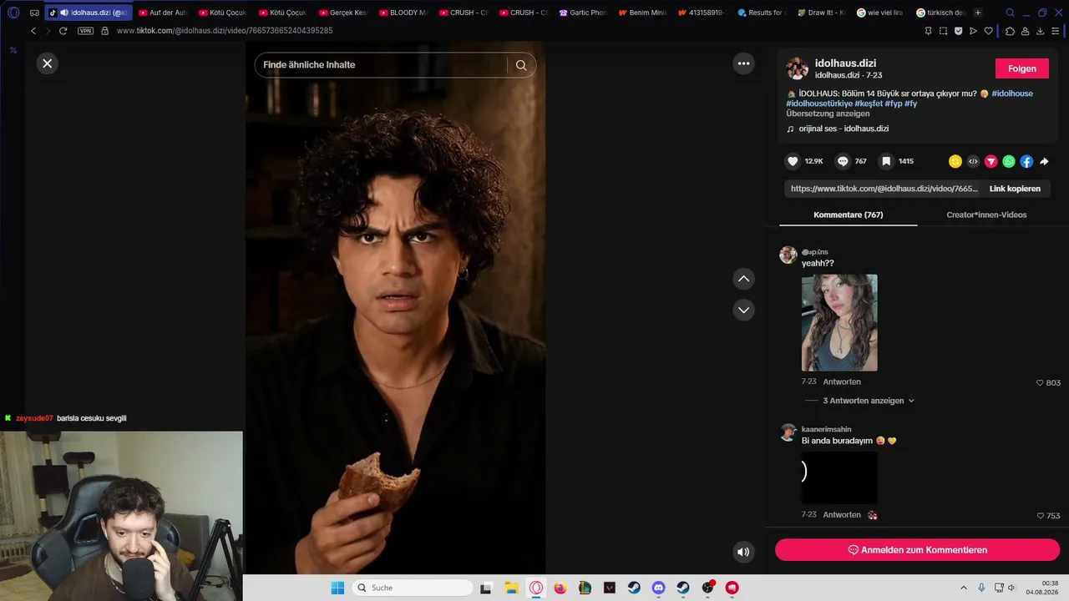Click the browser toolbar heart icon
The height and width of the screenshot is (601, 1069).
tap(989, 31)
